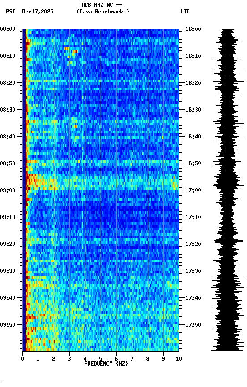The height and width of the screenshot is (387, 247).
Task: Click the 9 Hz frequency axis label
Action: tap(163, 359)
